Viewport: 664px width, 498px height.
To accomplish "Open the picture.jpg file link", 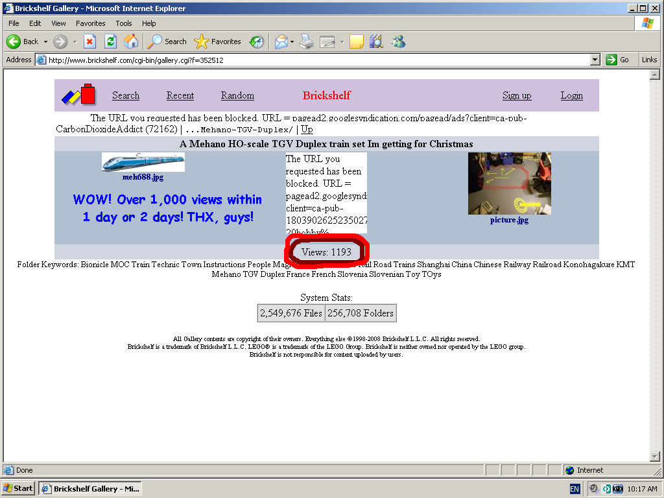I will [x=509, y=220].
